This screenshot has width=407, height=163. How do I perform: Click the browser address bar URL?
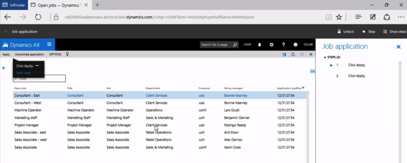[x=159, y=17]
